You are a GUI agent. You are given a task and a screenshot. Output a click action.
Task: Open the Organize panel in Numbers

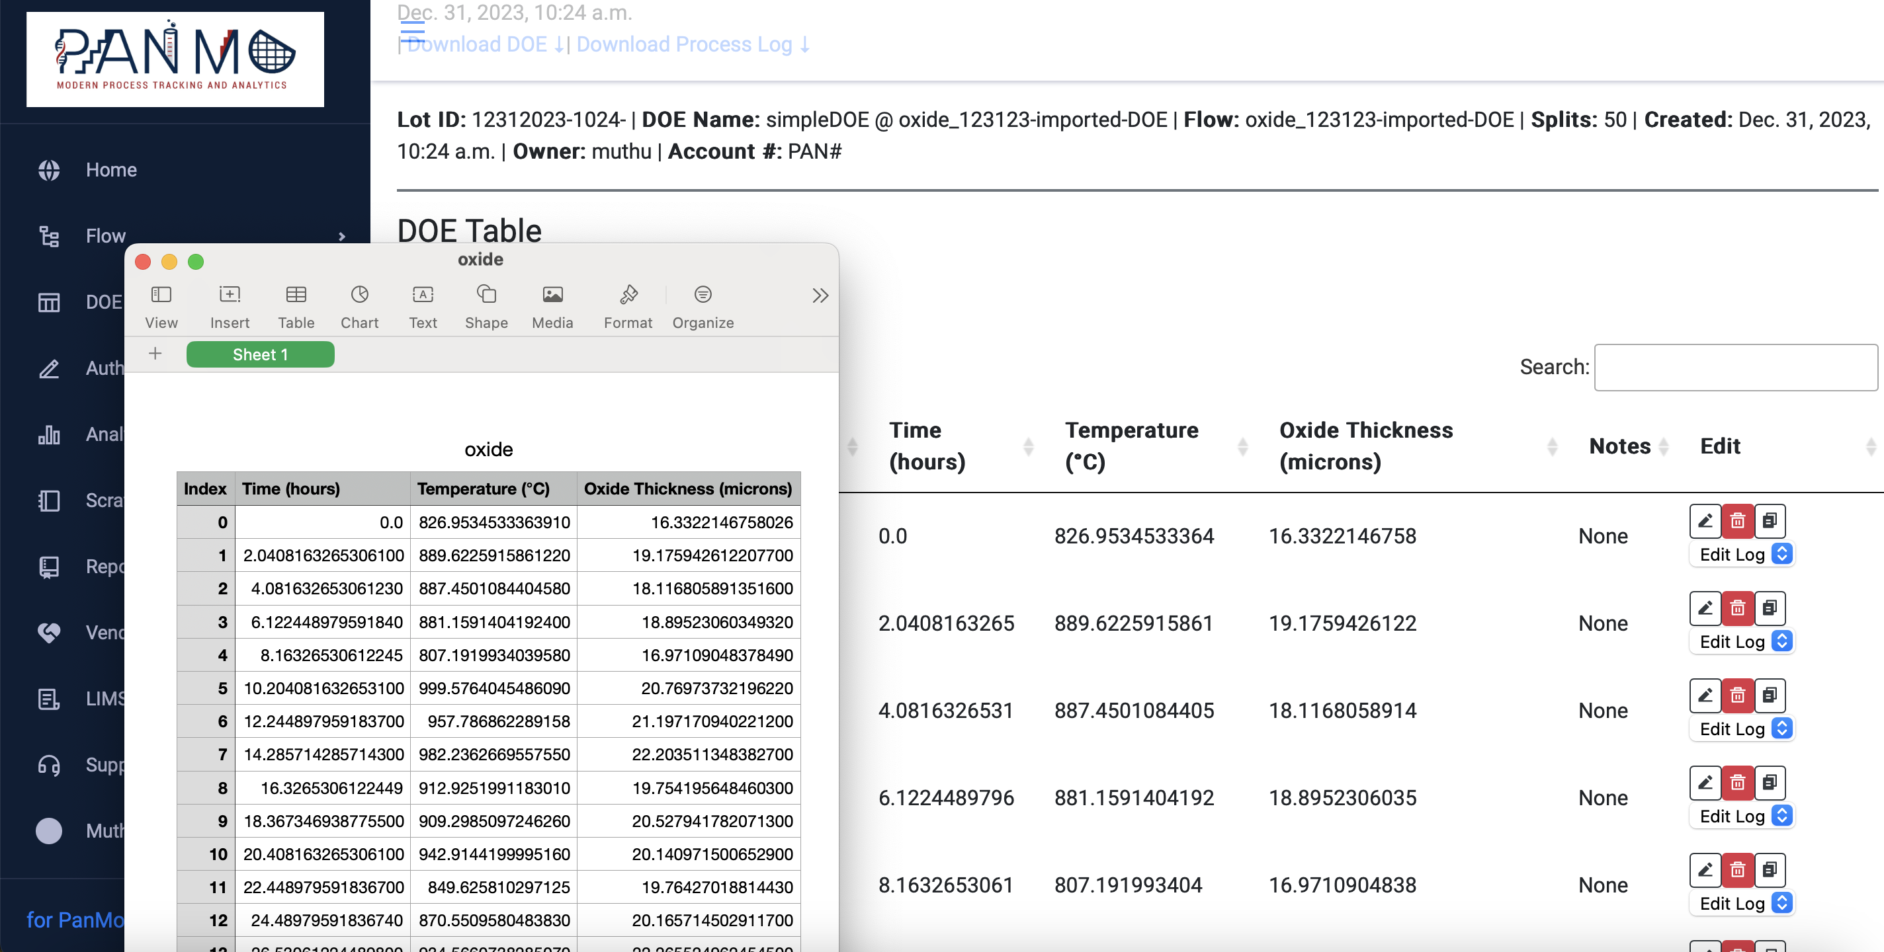pos(703,307)
